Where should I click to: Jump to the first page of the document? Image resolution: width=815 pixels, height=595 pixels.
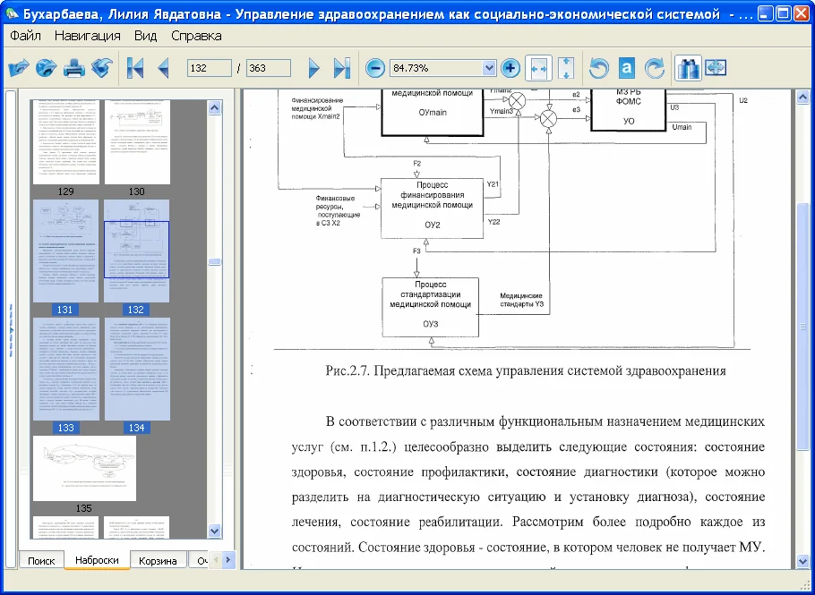coord(136,66)
